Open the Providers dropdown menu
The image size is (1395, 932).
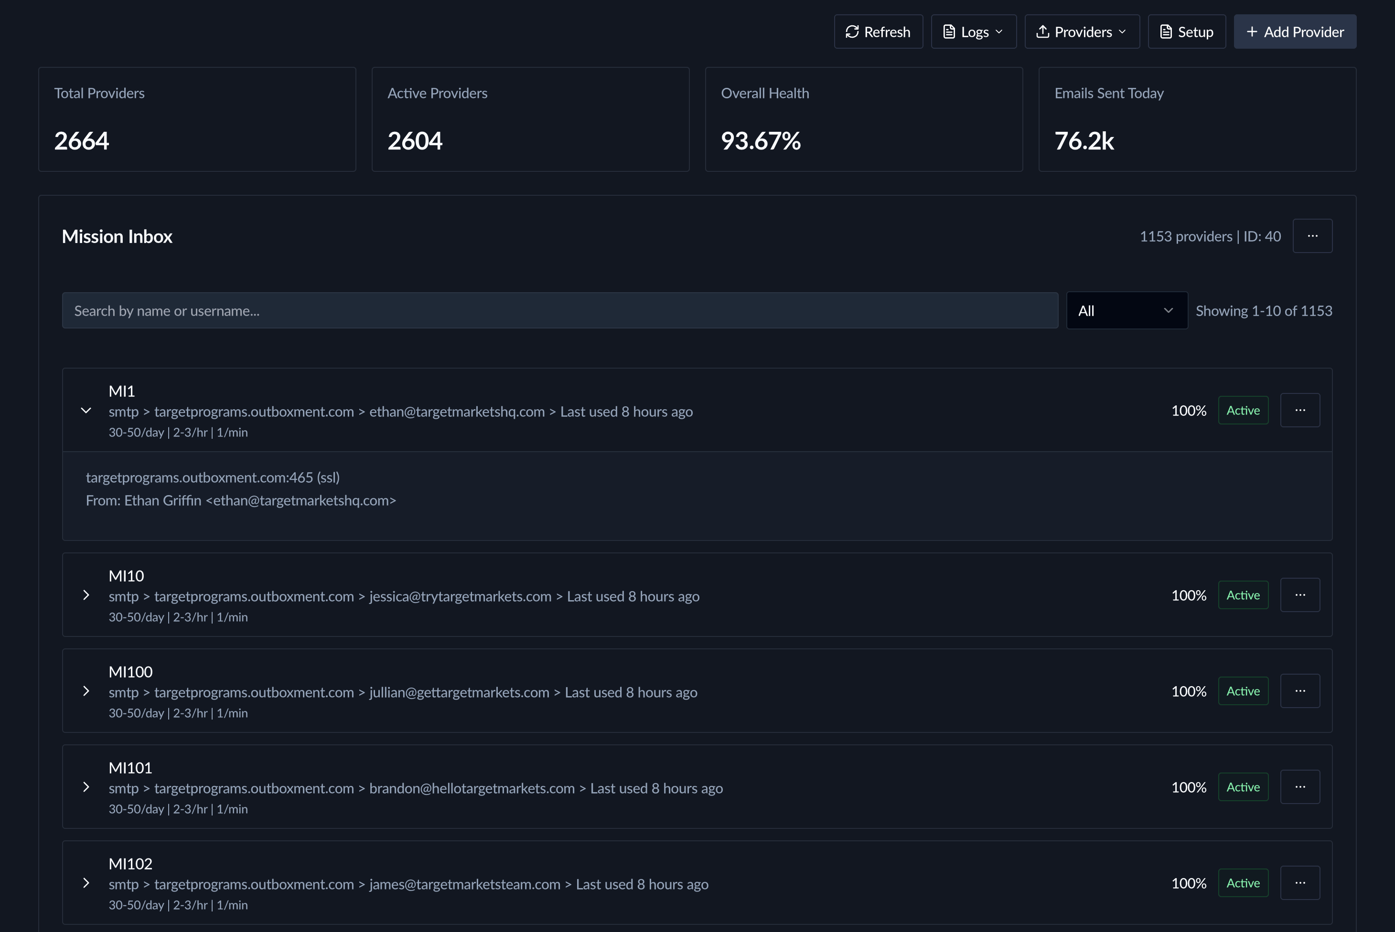tap(1082, 32)
